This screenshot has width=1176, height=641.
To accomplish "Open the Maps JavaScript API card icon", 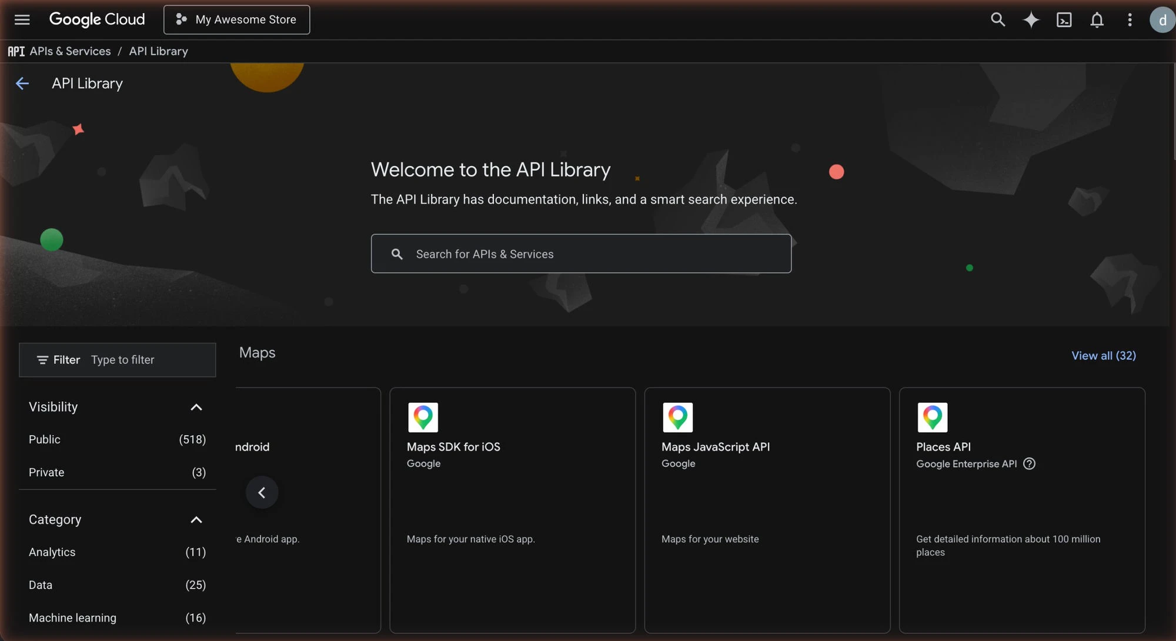I will (x=678, y=418).
